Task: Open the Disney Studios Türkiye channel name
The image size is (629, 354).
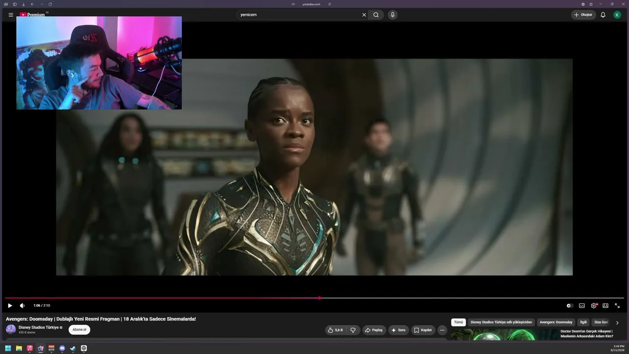Action: coord(38,327)
